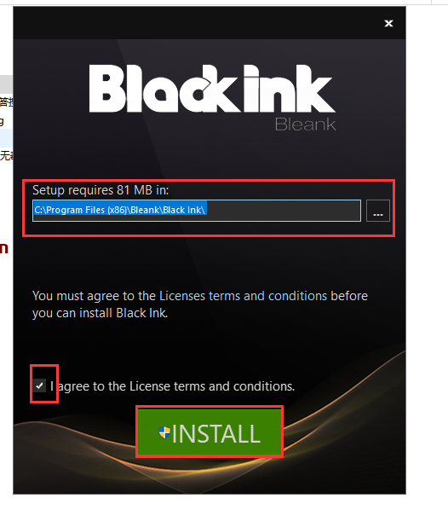
Task: Click the red letter behind installer's left edge
Action: pyautogui.click(x=4, y=248)
